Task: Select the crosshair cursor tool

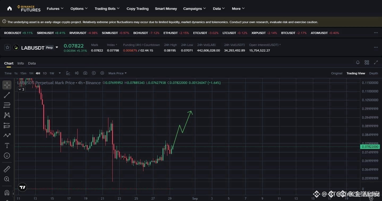Action: (x=7, y=85)
